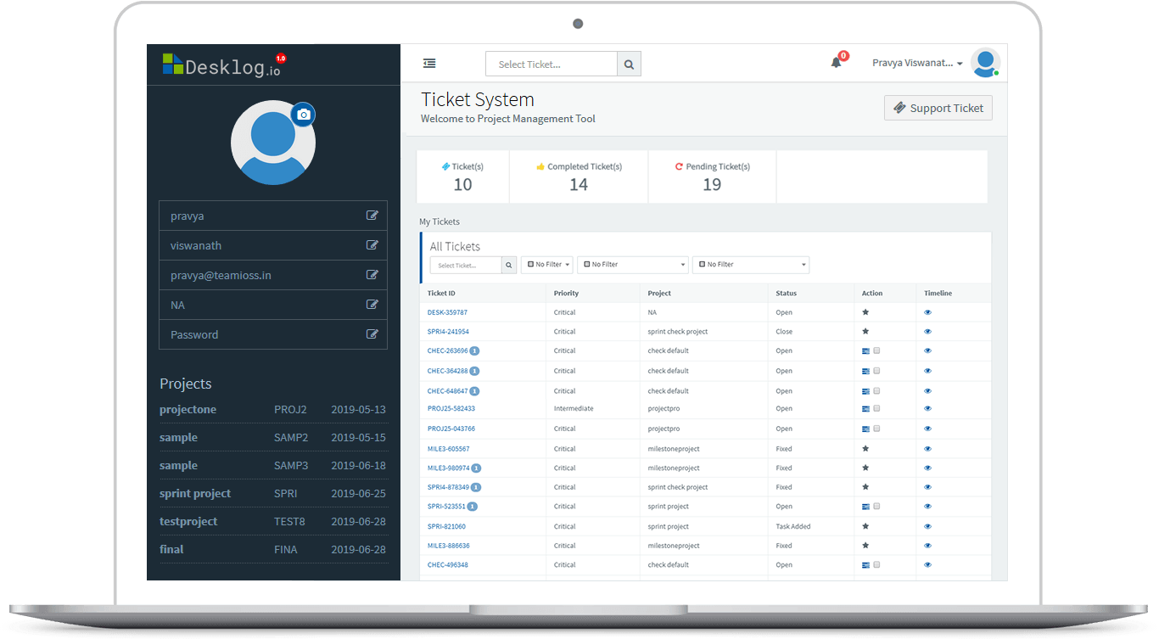Click the Support Ticket button

tap(938, 108)
